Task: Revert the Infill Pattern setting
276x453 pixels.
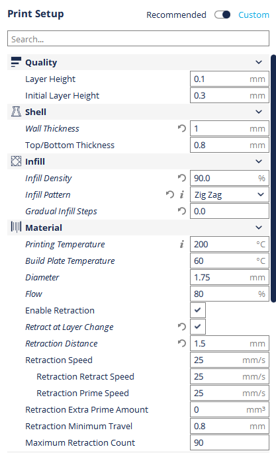Action: point(170,194)
